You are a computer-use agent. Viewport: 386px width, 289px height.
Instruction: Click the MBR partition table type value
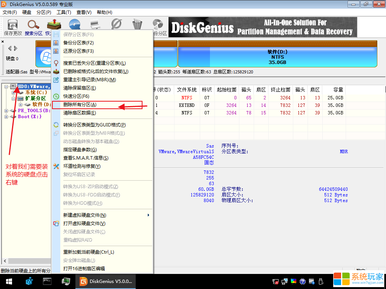click(x=344, y=152)
